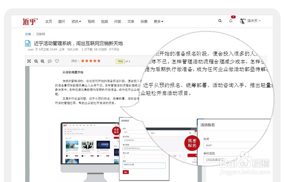
Task: Expand the 资讯 dropdown menu
Action: tap(76, 21)
